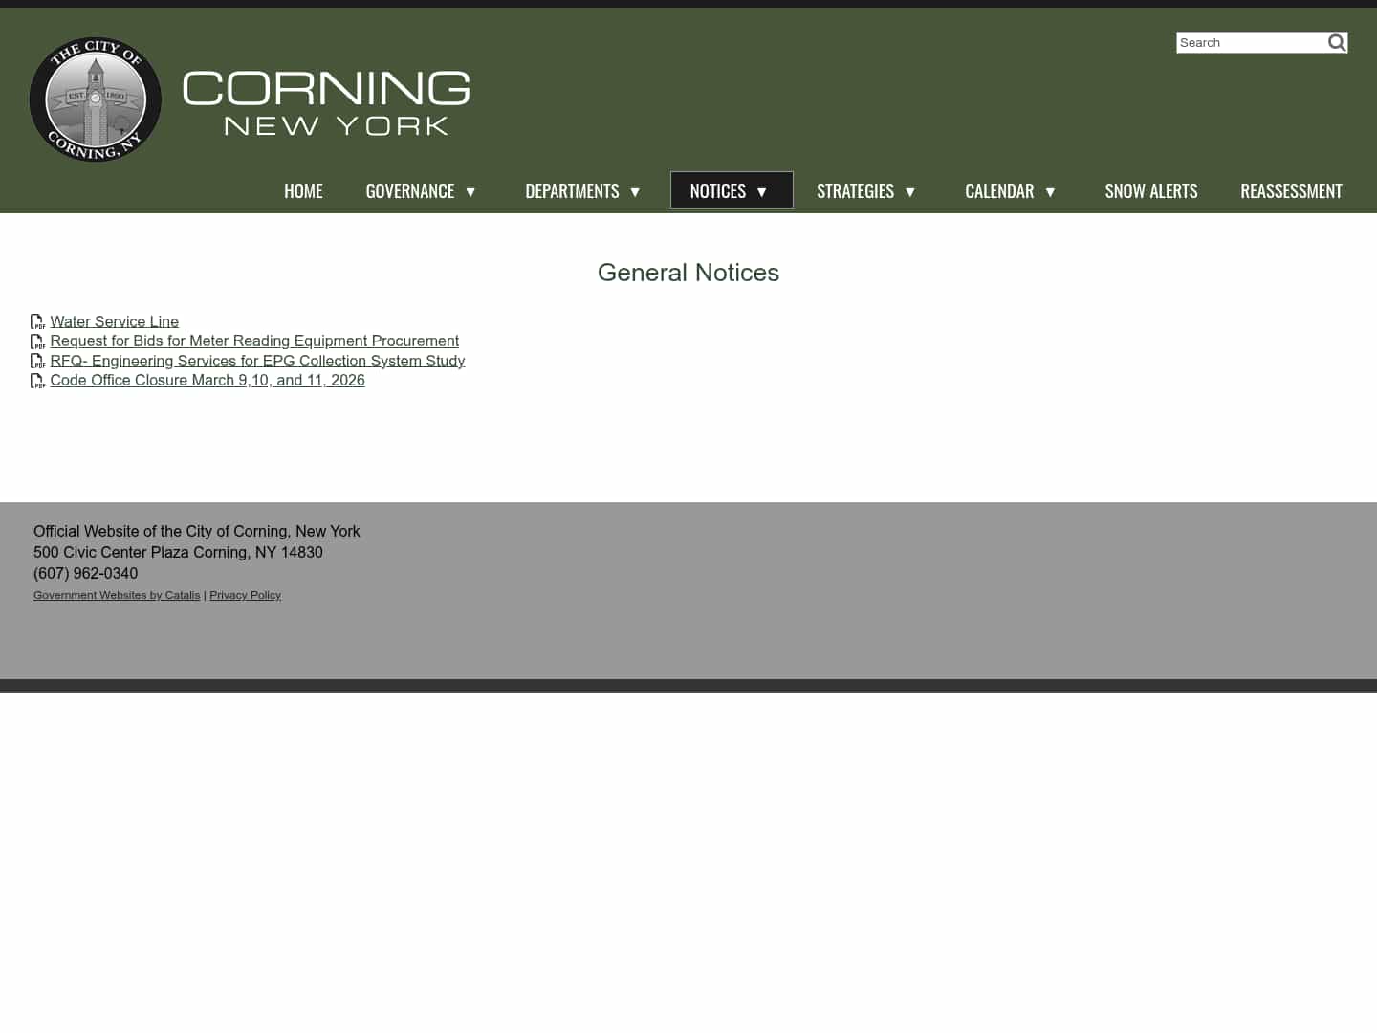Open the Privacy Policy page
The height and width of the screenshot is (1033, 1377).
245,595
